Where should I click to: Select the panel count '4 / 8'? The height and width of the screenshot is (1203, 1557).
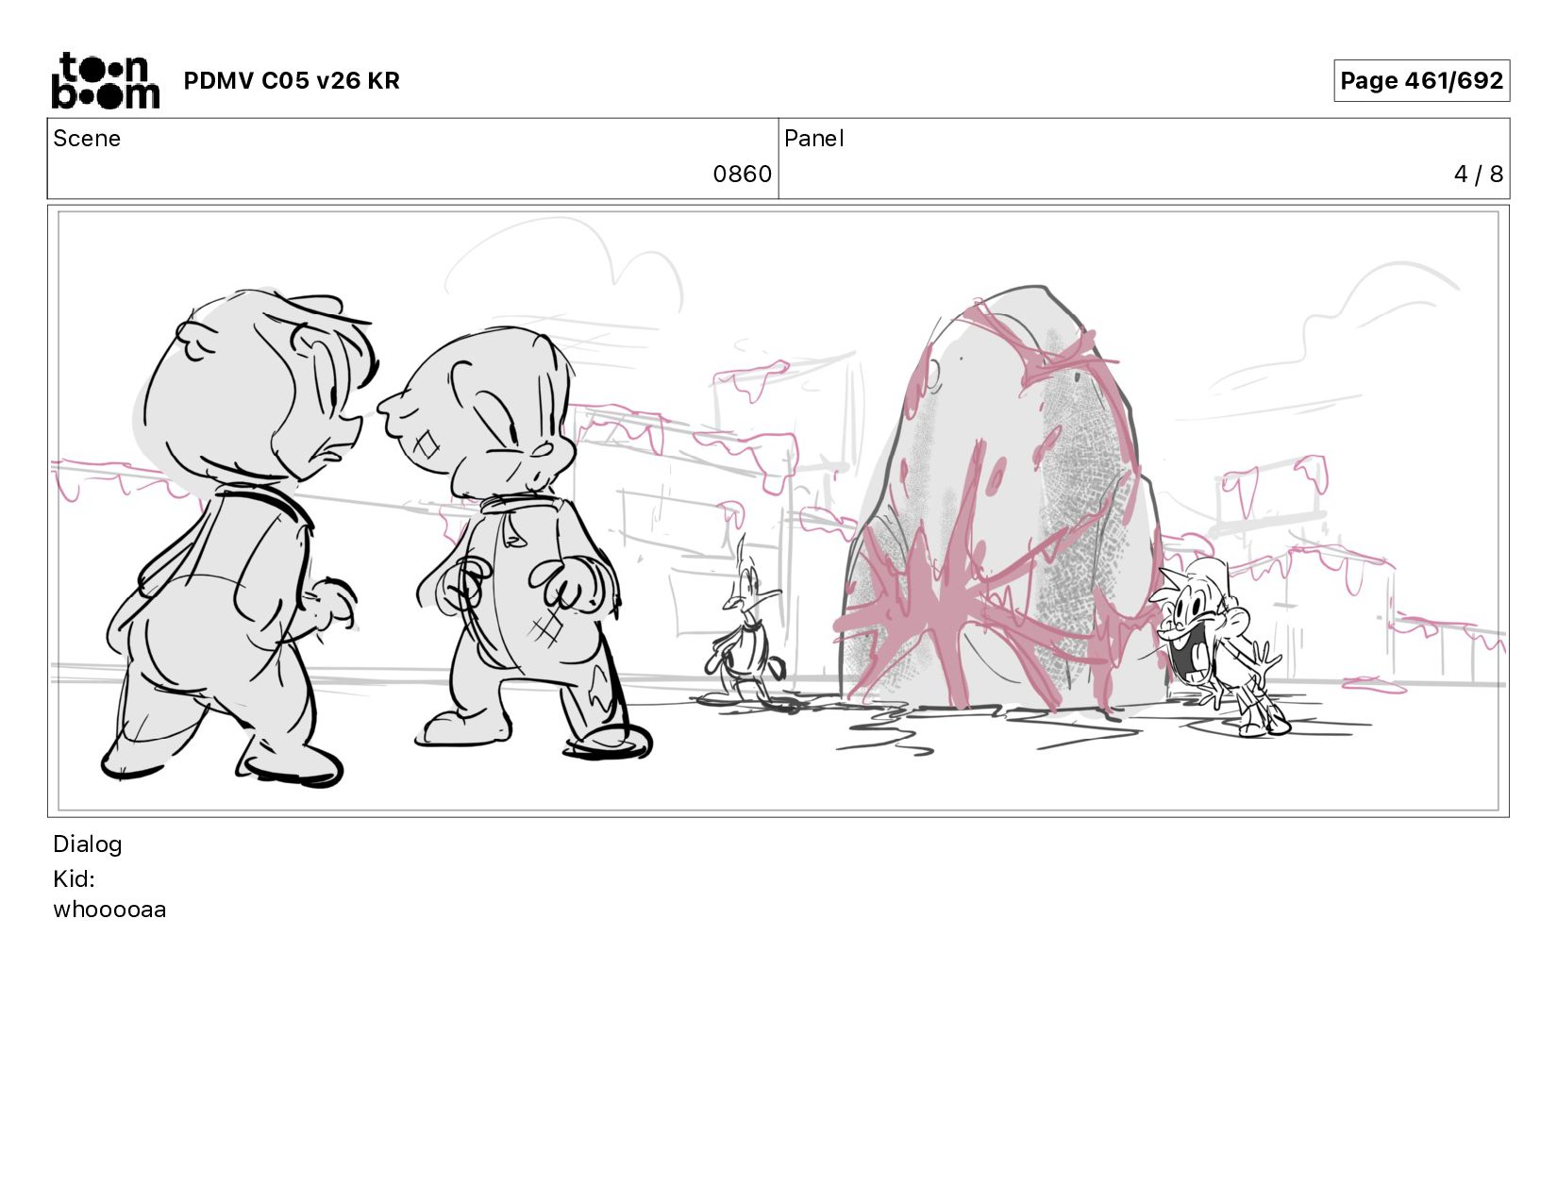[1478, 175]
